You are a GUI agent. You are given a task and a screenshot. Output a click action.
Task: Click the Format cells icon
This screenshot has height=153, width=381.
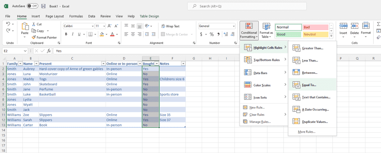pyautogui.click(x=366, y=26)
